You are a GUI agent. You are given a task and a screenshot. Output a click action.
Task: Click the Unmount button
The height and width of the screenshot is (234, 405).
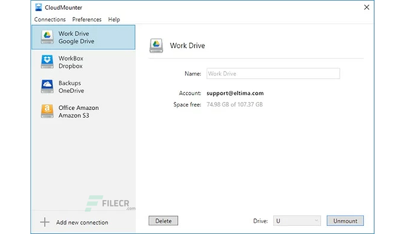tap(345, 221)
